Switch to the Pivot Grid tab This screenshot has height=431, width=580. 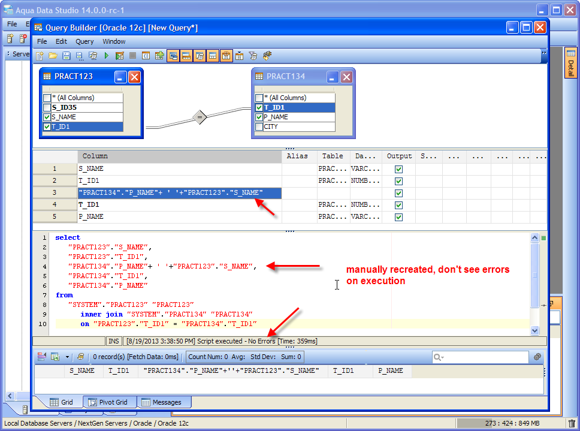coord(108,402)
